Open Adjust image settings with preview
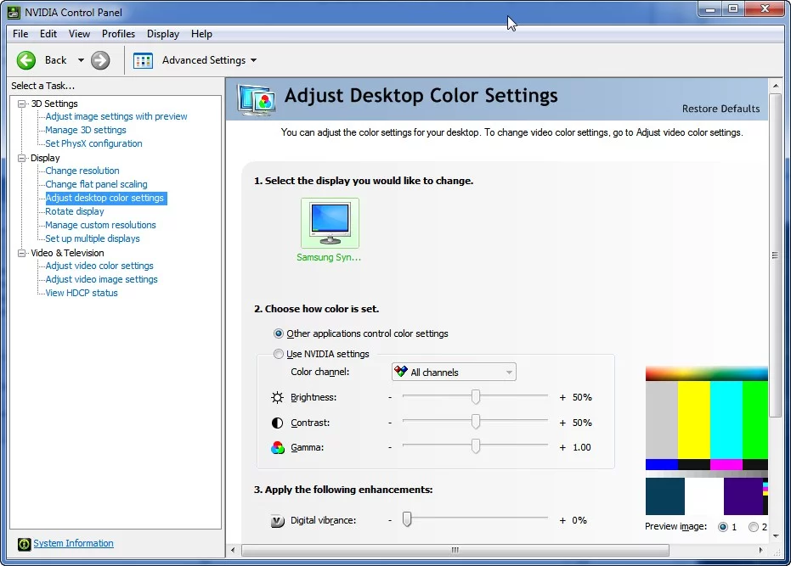The height and width of the screenshot is (566, 791). point(116,116)
